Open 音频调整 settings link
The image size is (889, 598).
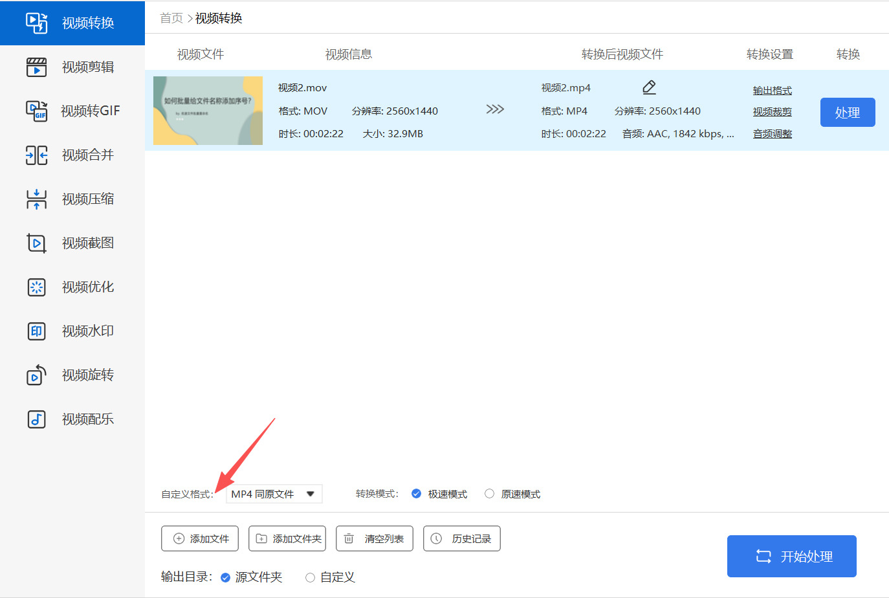pyautogui.click(x=773, y=133)
